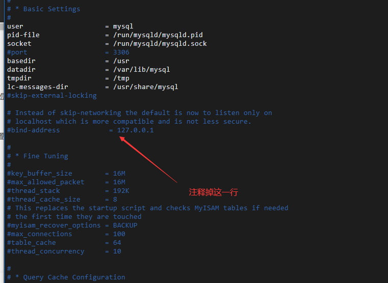Click the #skip-external-locking line

click(51, 96)
